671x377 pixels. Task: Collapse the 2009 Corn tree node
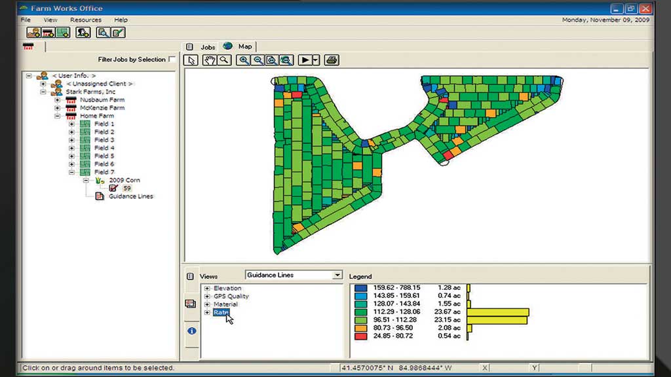coord(86,181)
